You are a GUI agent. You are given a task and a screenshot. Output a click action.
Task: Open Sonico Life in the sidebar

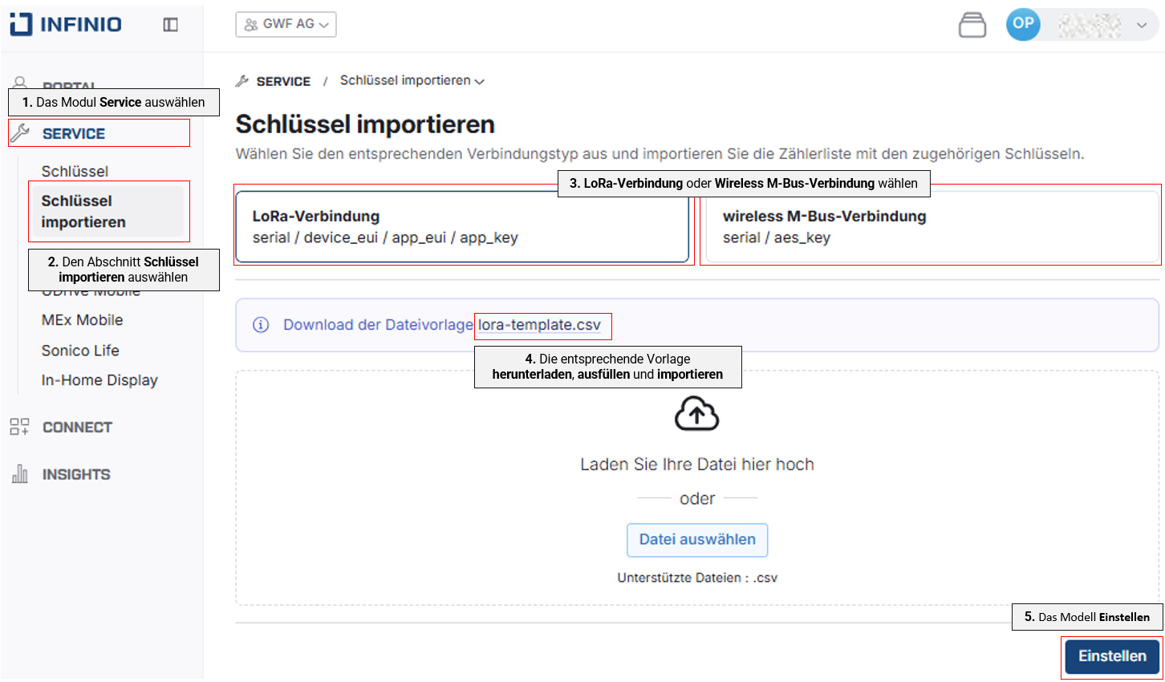(x=80, y=351)
